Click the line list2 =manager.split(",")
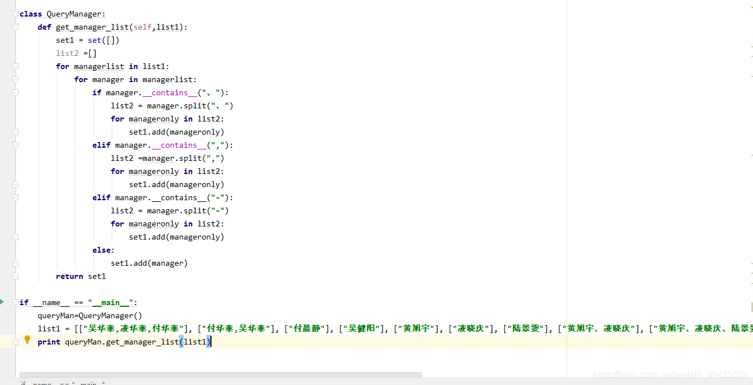 168,158
